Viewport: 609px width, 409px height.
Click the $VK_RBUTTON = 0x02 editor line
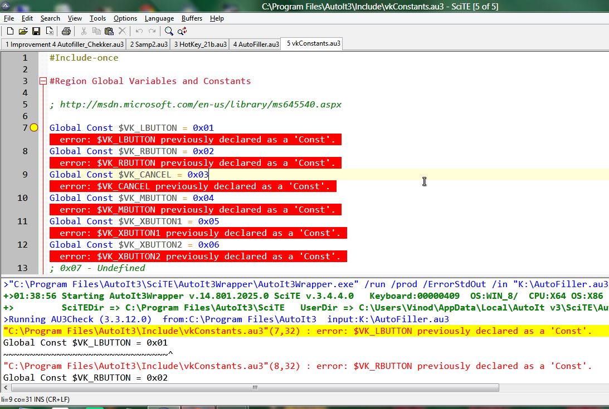[x=131, y=151]
